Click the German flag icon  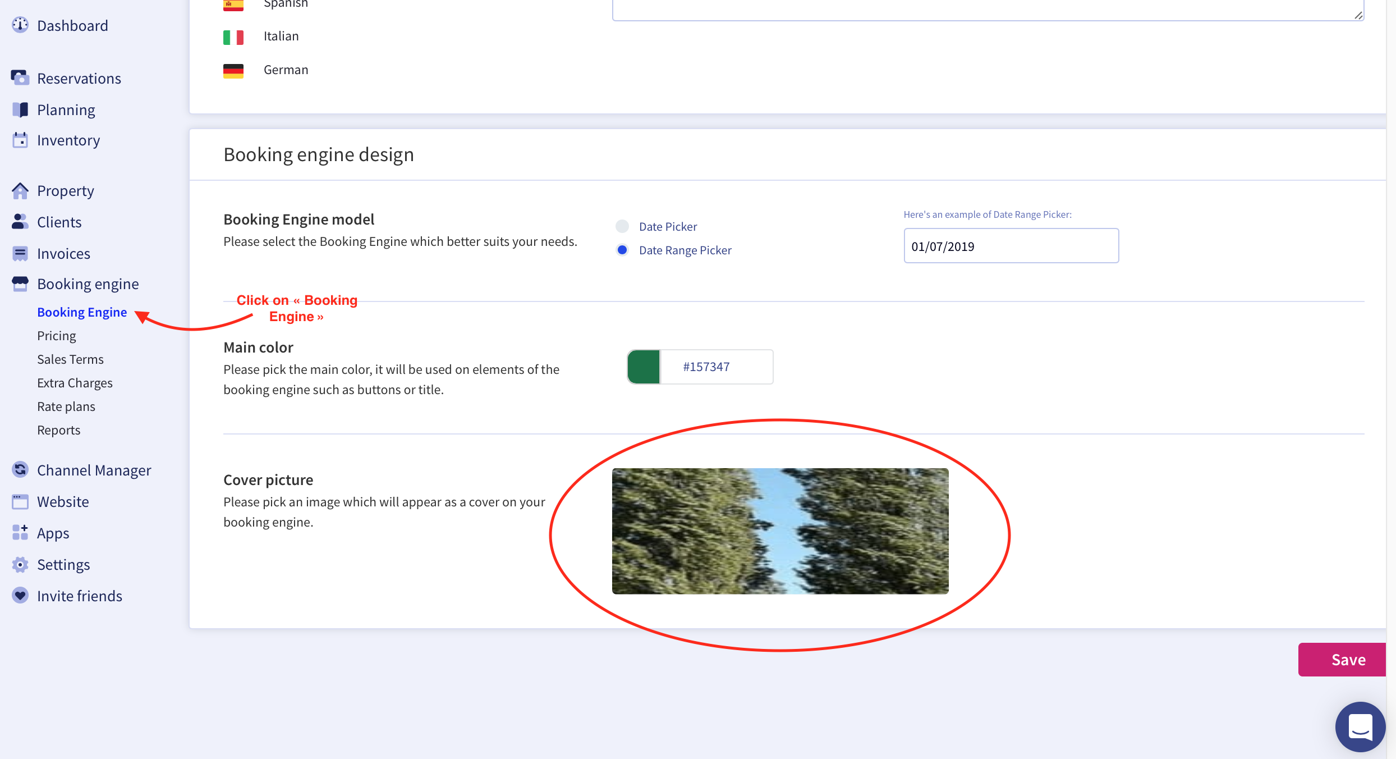[233, 71]
